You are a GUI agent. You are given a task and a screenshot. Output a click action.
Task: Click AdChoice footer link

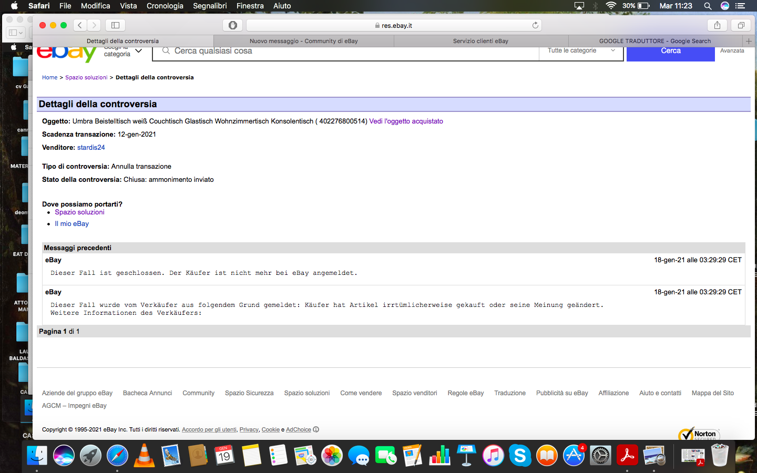(299, 429)
